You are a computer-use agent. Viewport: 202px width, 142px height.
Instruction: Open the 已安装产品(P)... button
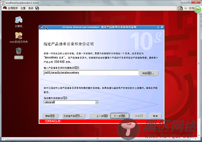(x=73, y=116)
